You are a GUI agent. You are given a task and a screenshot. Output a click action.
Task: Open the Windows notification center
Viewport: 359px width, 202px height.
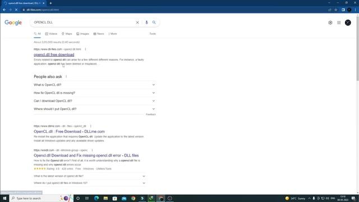click(x=353, y=198)
